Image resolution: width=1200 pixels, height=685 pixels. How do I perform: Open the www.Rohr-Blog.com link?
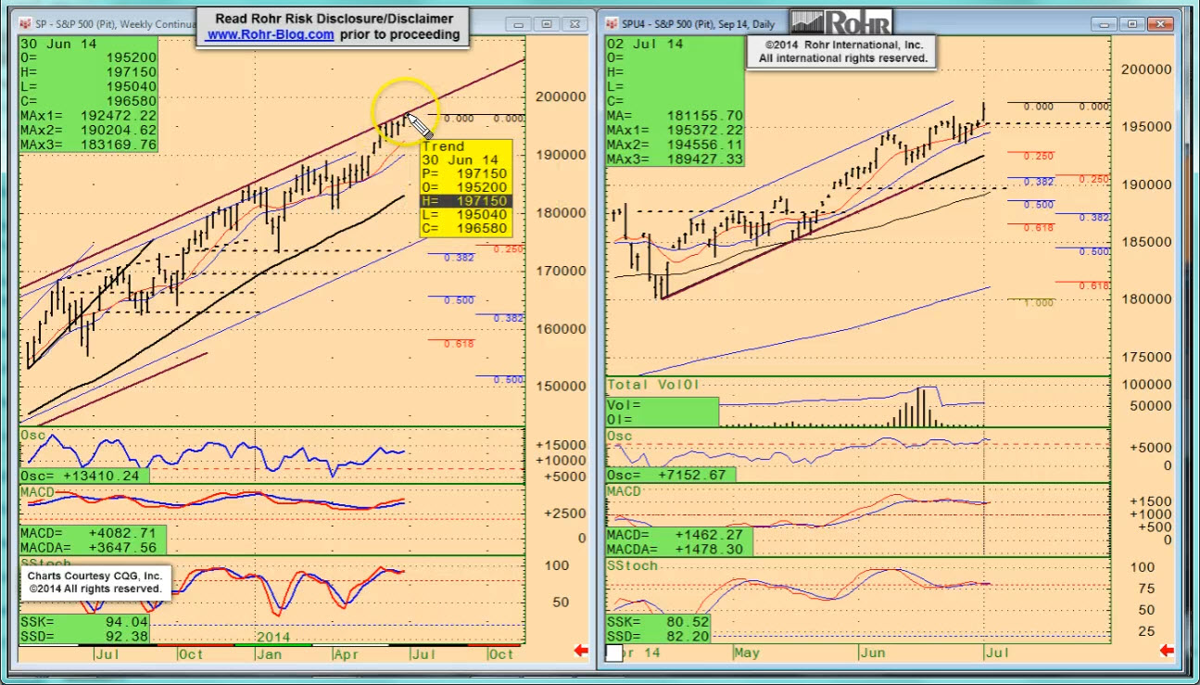click(270, 34)
